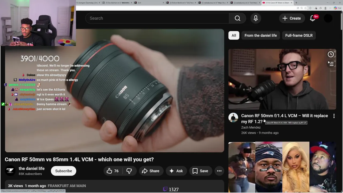Screen dimensions: 343x193
Task: Dislike the video with the thumbs-down
Action: point(129,171)
